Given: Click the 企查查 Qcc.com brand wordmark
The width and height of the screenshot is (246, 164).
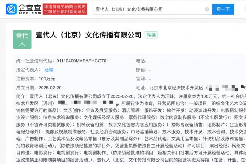Looking at the screenshot, I should [30, 9].
